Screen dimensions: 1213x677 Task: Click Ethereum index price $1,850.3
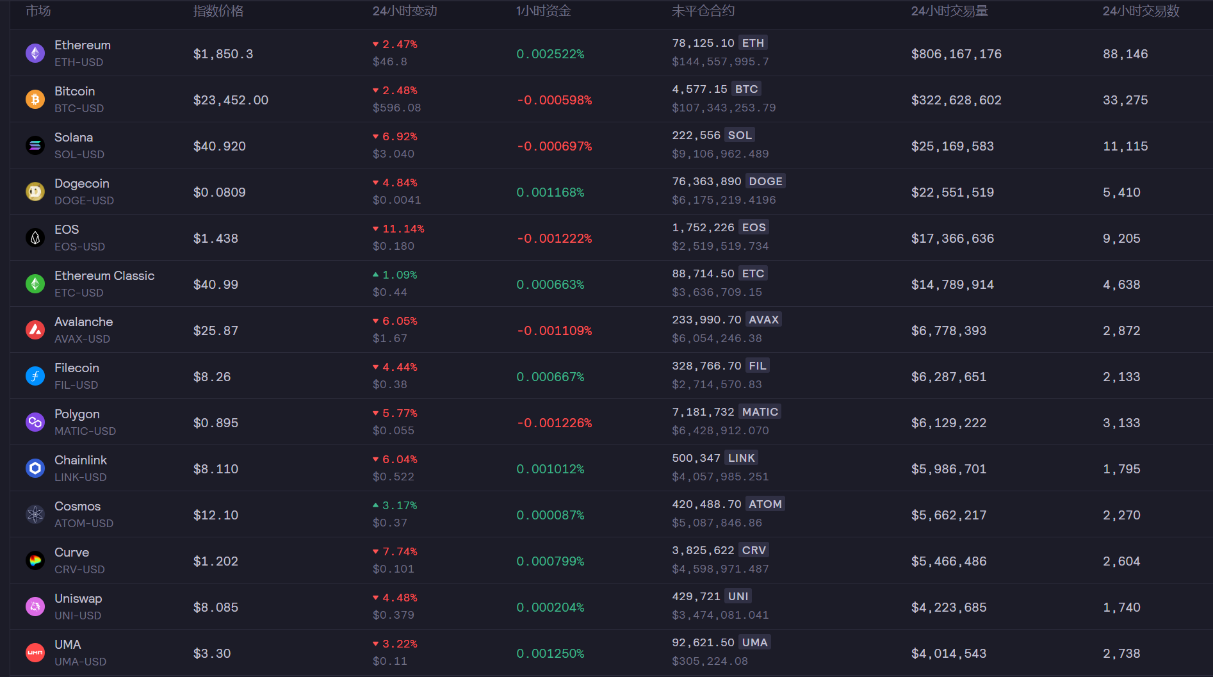coord(224,54)
